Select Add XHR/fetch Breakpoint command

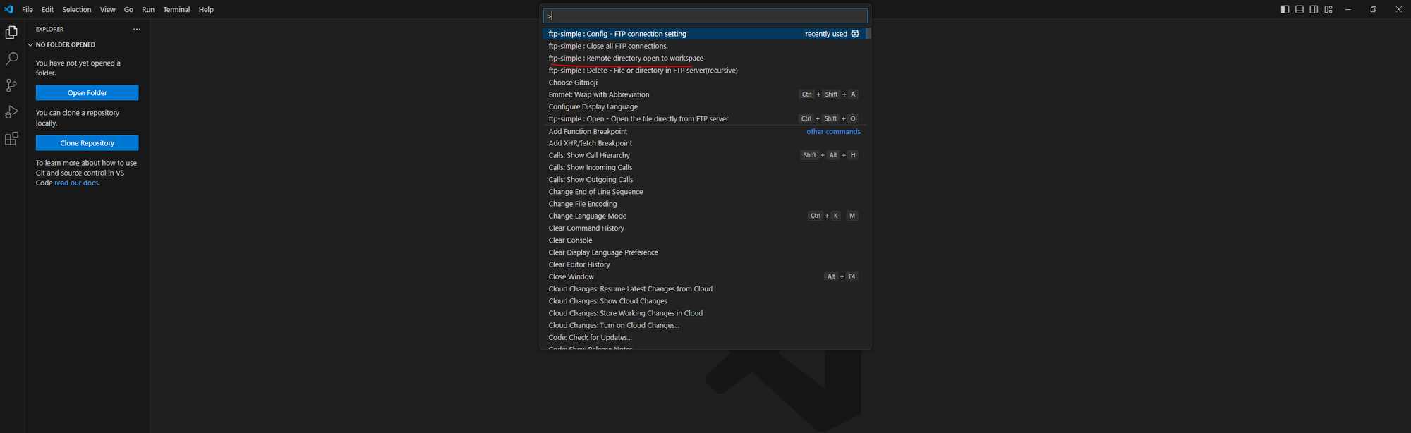pyautogui.click(x=704, y=143)
